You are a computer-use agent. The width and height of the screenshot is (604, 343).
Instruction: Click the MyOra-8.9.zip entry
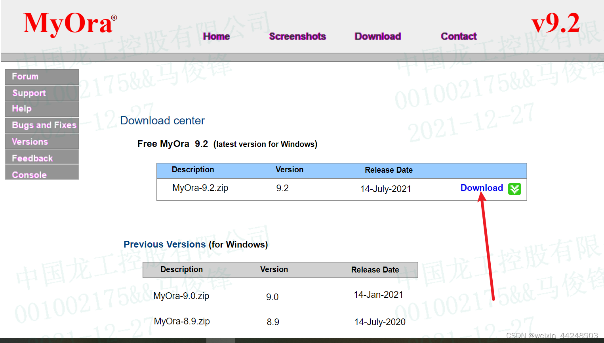pos(182,321)
